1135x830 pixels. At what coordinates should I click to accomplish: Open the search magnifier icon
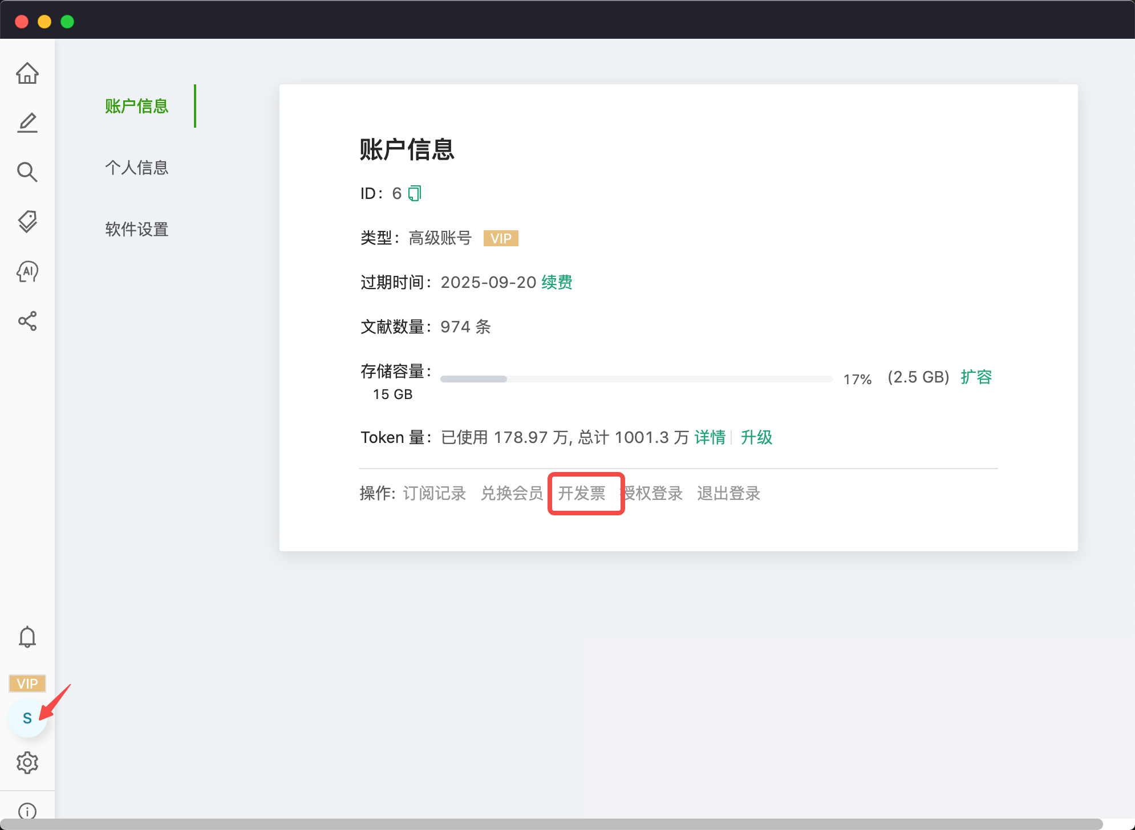pos(27,172)
